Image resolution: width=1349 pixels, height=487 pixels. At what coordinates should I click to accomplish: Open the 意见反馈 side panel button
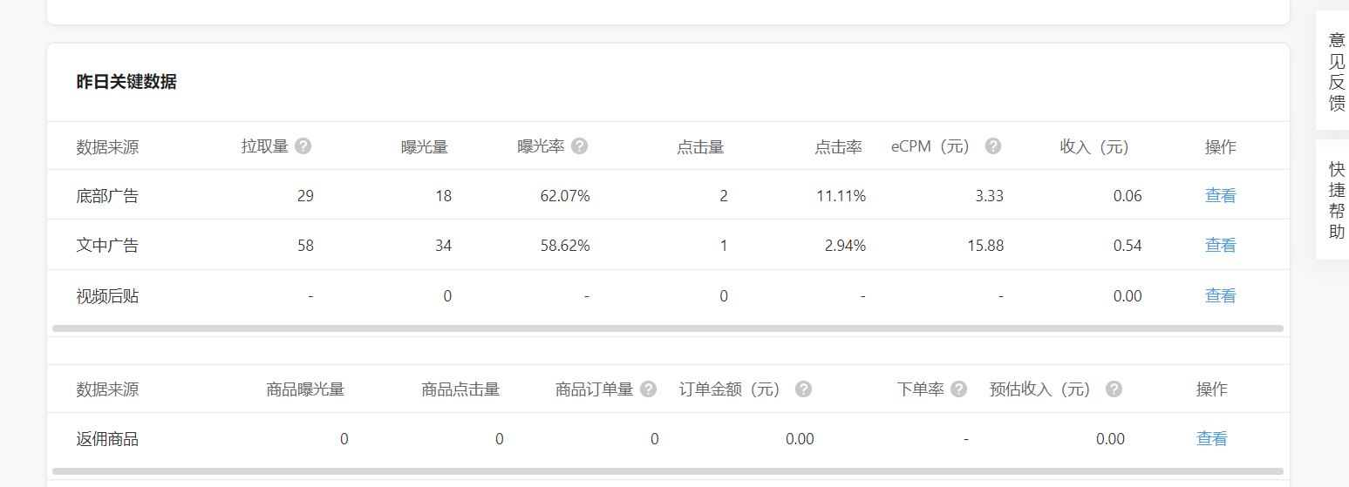1336,71
